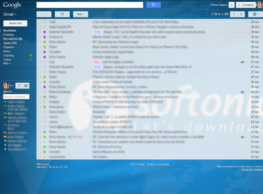Image resolution: width=263 pixels, height=194 pixels.
Task: Open the Notes label
Action: pyautogui.click(x=7, y=51)
